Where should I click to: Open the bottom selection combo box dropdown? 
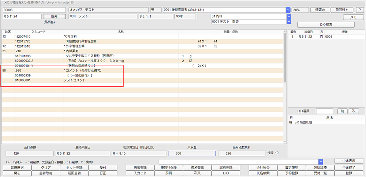point(321,161)
